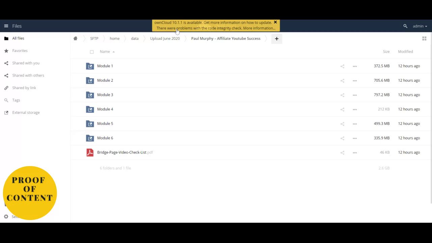Open more actions for Module 2
Image resolution: width=432 pixels, height=243 pixels.
point(355,81)
